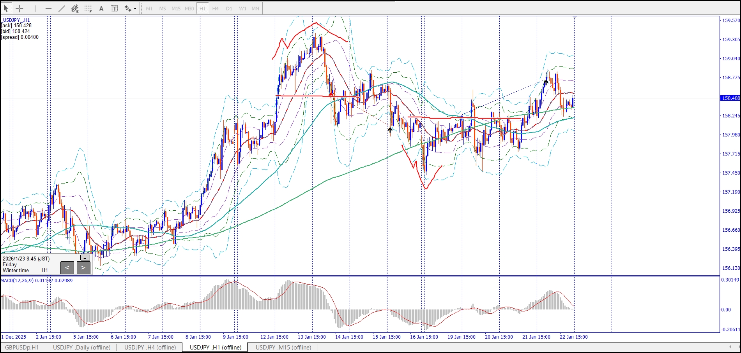Open the Arrows objects dropdown

click(x=130, y=8)
